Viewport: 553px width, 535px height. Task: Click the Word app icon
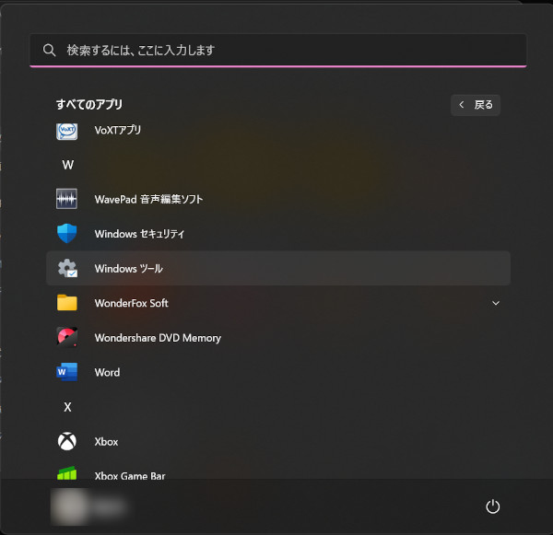[x=67, y=372]
